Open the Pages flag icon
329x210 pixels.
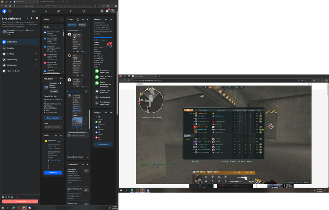click(x=46, y=11)
